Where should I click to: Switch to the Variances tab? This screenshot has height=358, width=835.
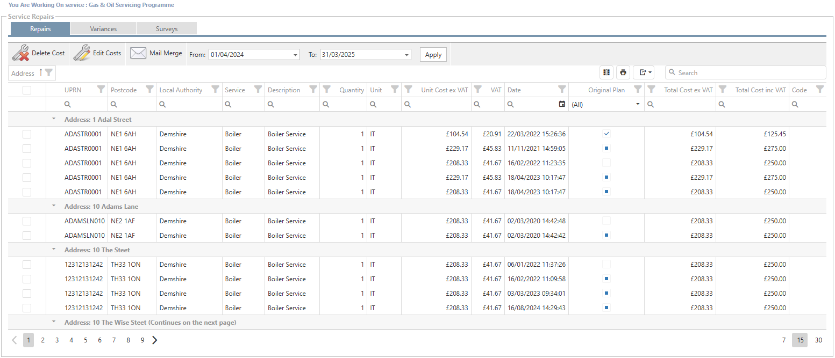(x=103, y=29)
